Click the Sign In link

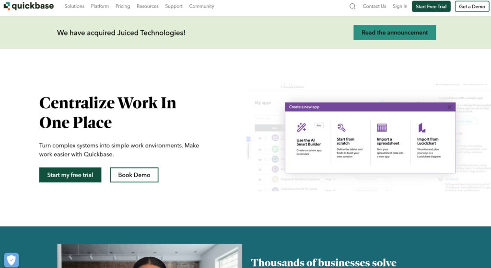[x=400, y=6]
